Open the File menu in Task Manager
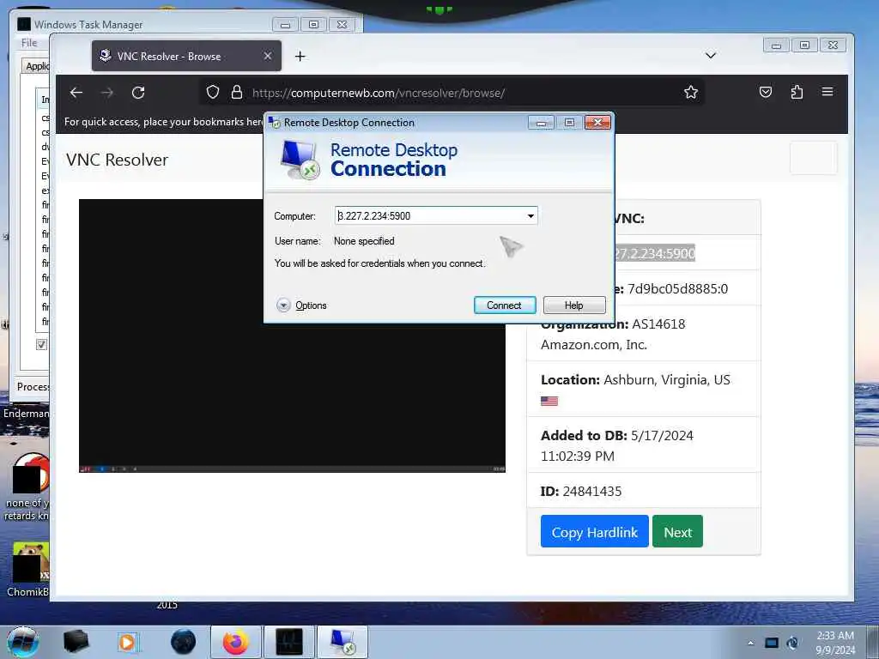Viewport: 879px width, 659px height. pos(29,43)
